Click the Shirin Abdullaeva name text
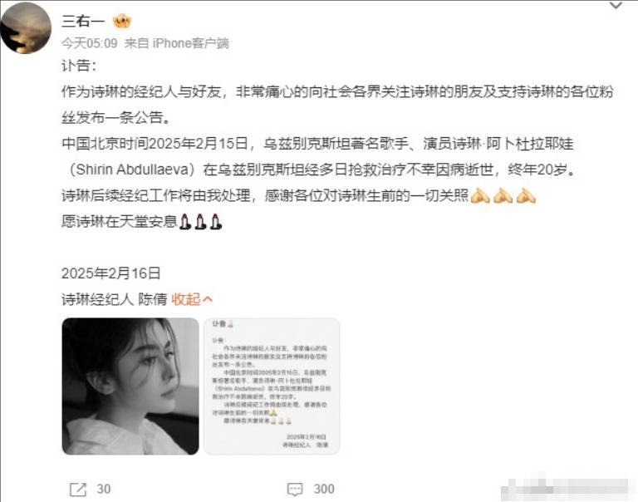638x502 pixels. tap(133, 170)
